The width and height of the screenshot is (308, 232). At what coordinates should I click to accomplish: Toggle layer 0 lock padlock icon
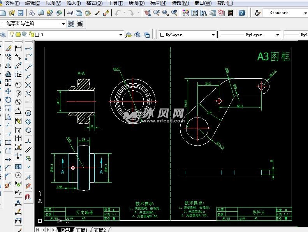[31, 35]
